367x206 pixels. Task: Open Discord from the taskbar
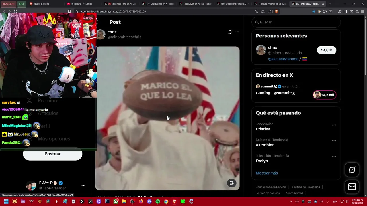pos(149,201)
